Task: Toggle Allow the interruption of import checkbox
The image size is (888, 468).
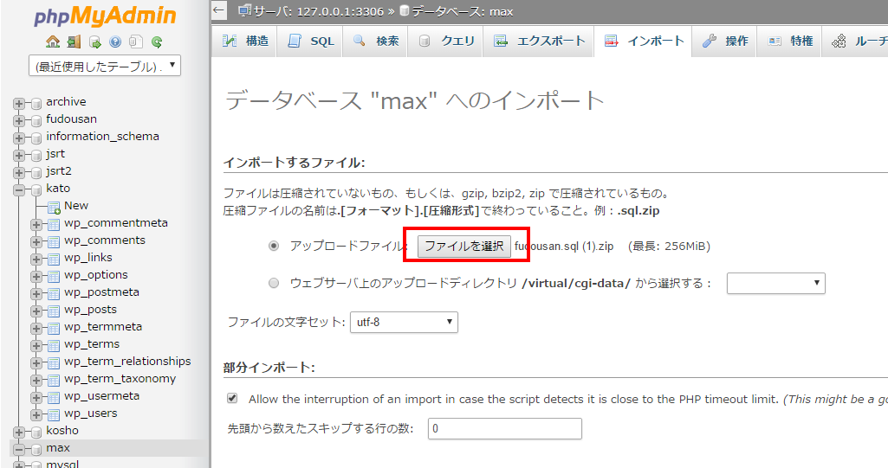Action: pos(232,399)
